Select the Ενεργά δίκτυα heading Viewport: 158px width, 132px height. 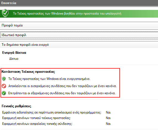click(x=14, y=53)
